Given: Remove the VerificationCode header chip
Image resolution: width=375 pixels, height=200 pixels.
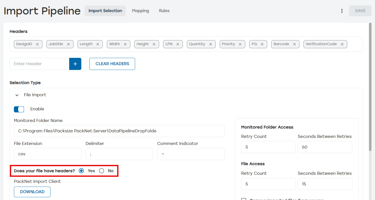Looking at the screenshot, I should 342,44.
